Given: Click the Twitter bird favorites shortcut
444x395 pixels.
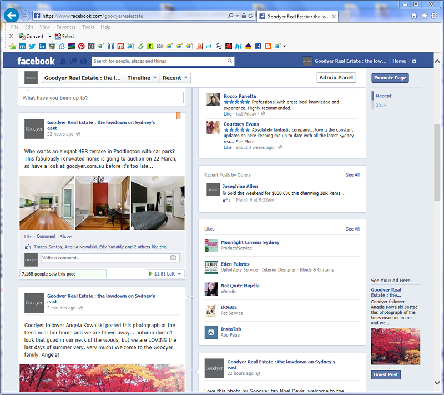Looking at the screenshot, I should (32, 47).
